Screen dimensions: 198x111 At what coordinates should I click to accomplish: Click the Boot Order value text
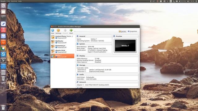coord(97,48)
